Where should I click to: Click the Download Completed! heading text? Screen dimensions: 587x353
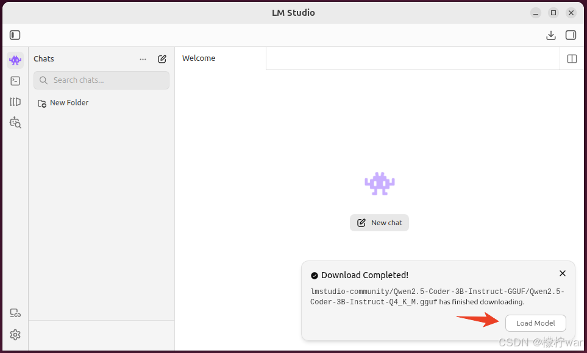pos(365,275)
